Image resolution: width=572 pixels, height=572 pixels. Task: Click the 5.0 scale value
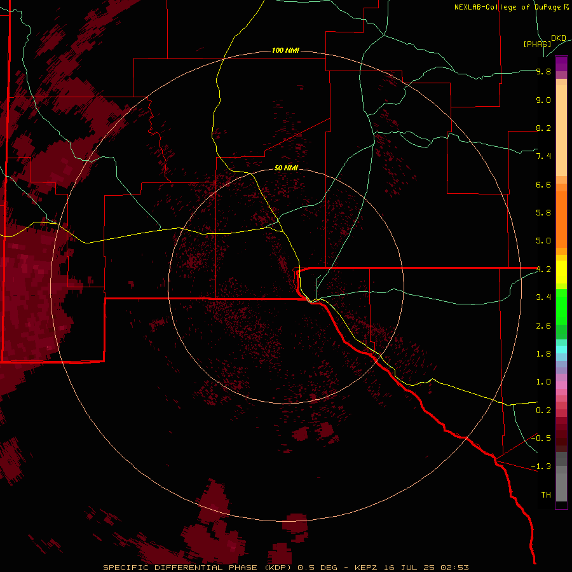543,241
